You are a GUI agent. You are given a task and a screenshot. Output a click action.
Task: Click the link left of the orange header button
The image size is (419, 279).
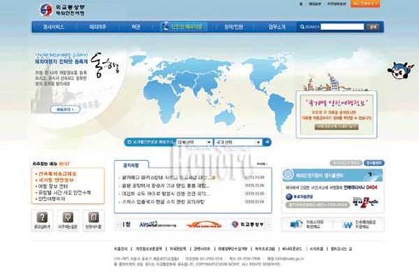coord(337,4)
